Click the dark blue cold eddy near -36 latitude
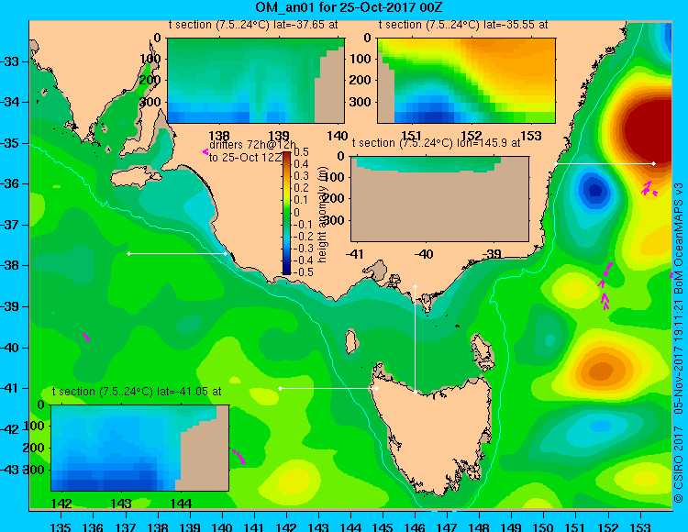This screenshot has width=688, height=532. (595, 191)
